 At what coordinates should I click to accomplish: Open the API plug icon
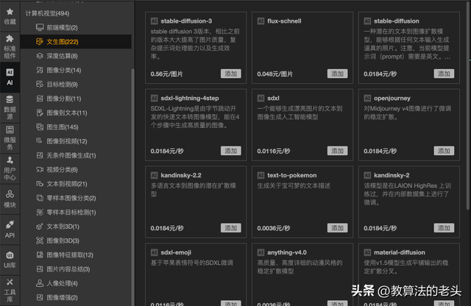pyautogui.click(x=10, y=224)
